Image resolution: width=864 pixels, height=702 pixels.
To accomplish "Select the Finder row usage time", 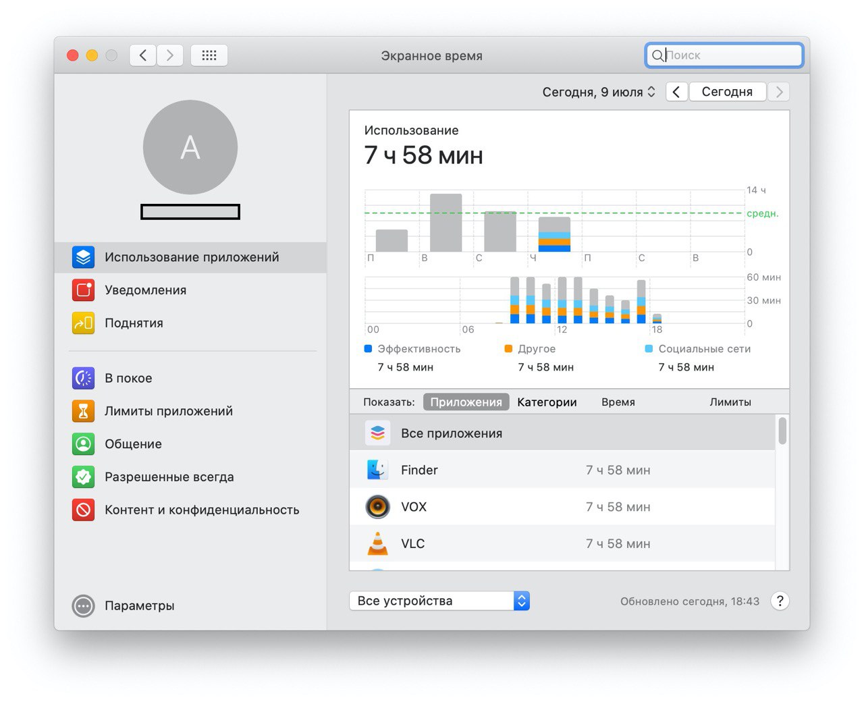I will (618, 470).
